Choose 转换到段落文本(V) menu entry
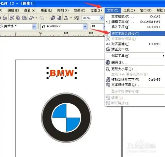Screen dimensions: 165x157 click(x=135, y=79)
